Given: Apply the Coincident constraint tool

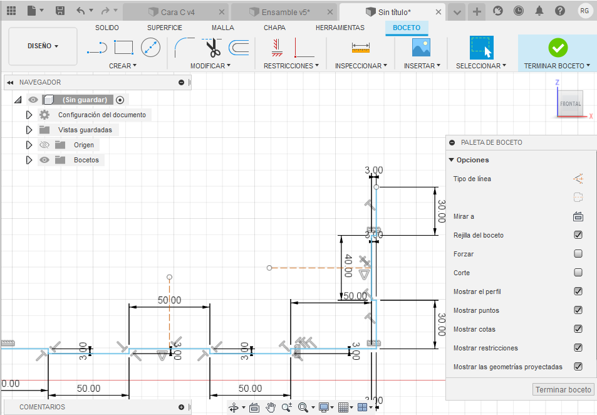Looking at the screenshot, I should (277, 48).
